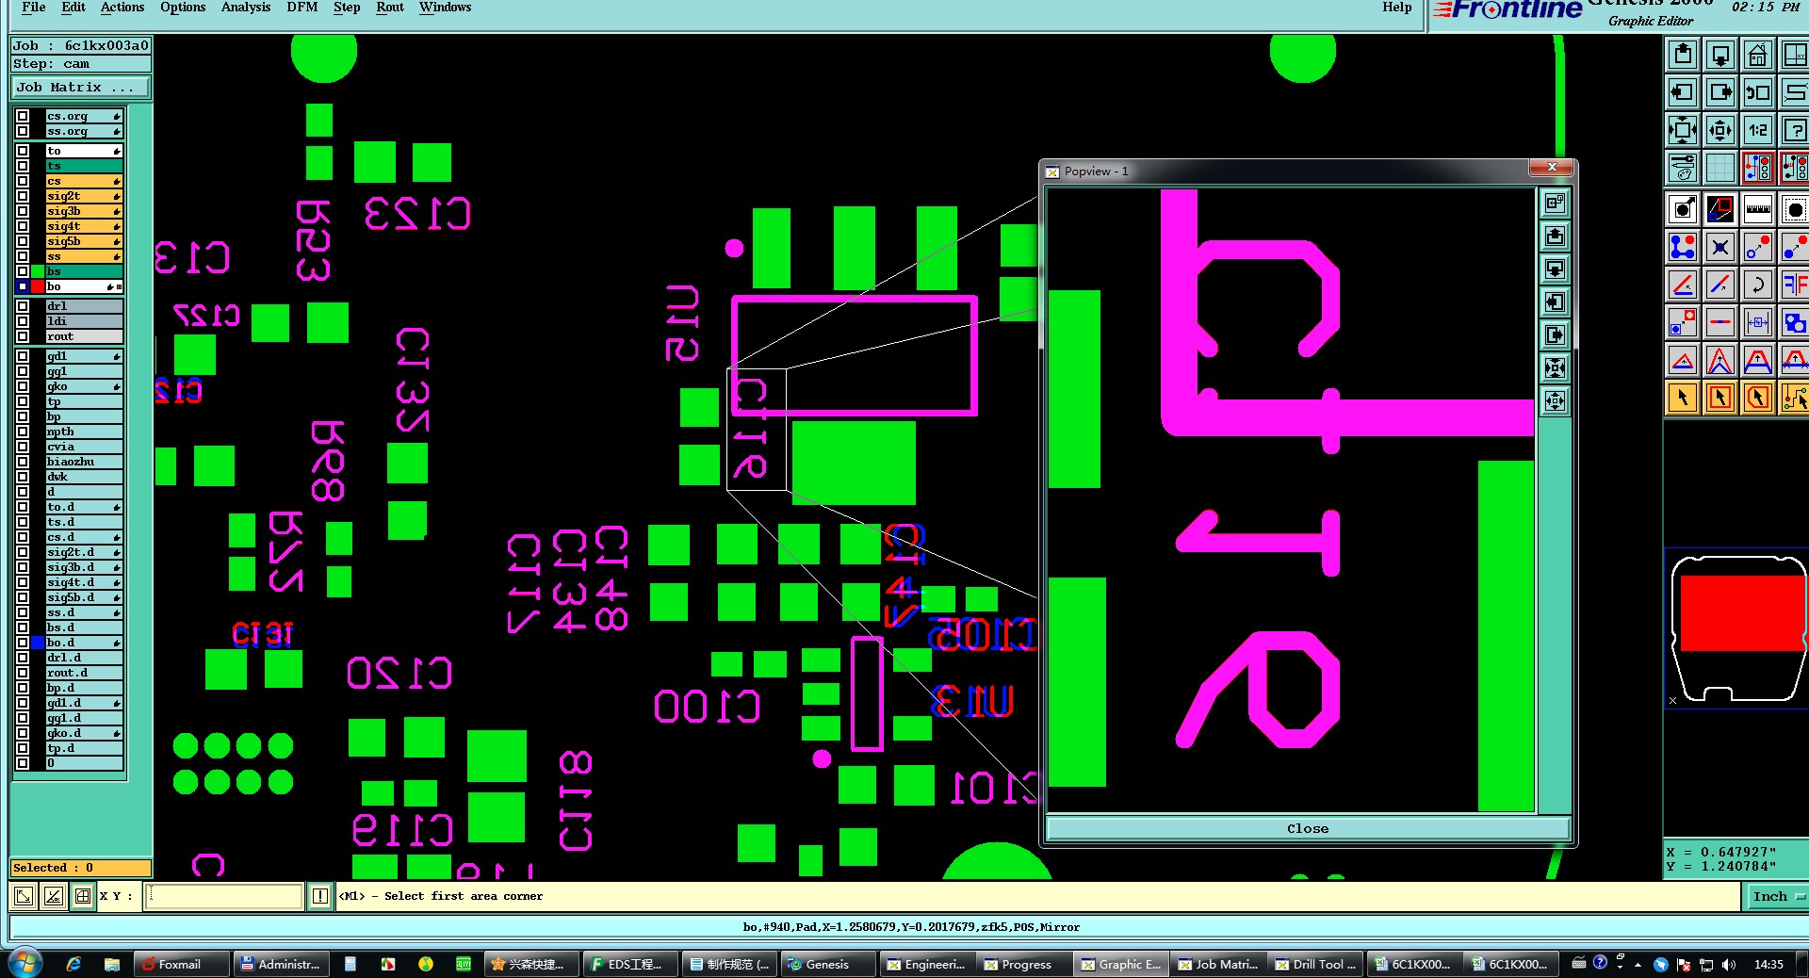Open the Job Matrix ... dropdown button
The width and height of the screenshot is (1809, 978).
[x=81, y=88]
